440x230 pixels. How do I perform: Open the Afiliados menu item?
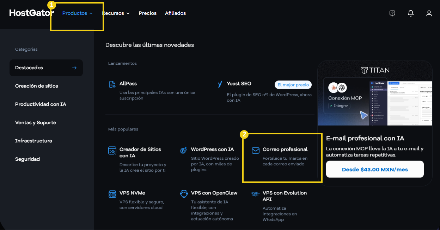tap(175, 13)
